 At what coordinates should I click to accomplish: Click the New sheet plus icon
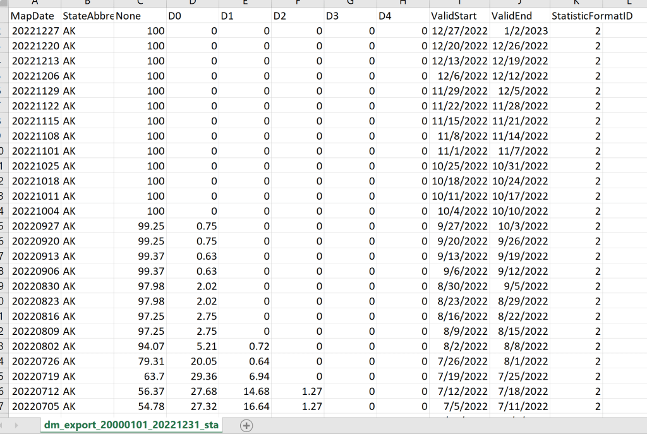246,425
